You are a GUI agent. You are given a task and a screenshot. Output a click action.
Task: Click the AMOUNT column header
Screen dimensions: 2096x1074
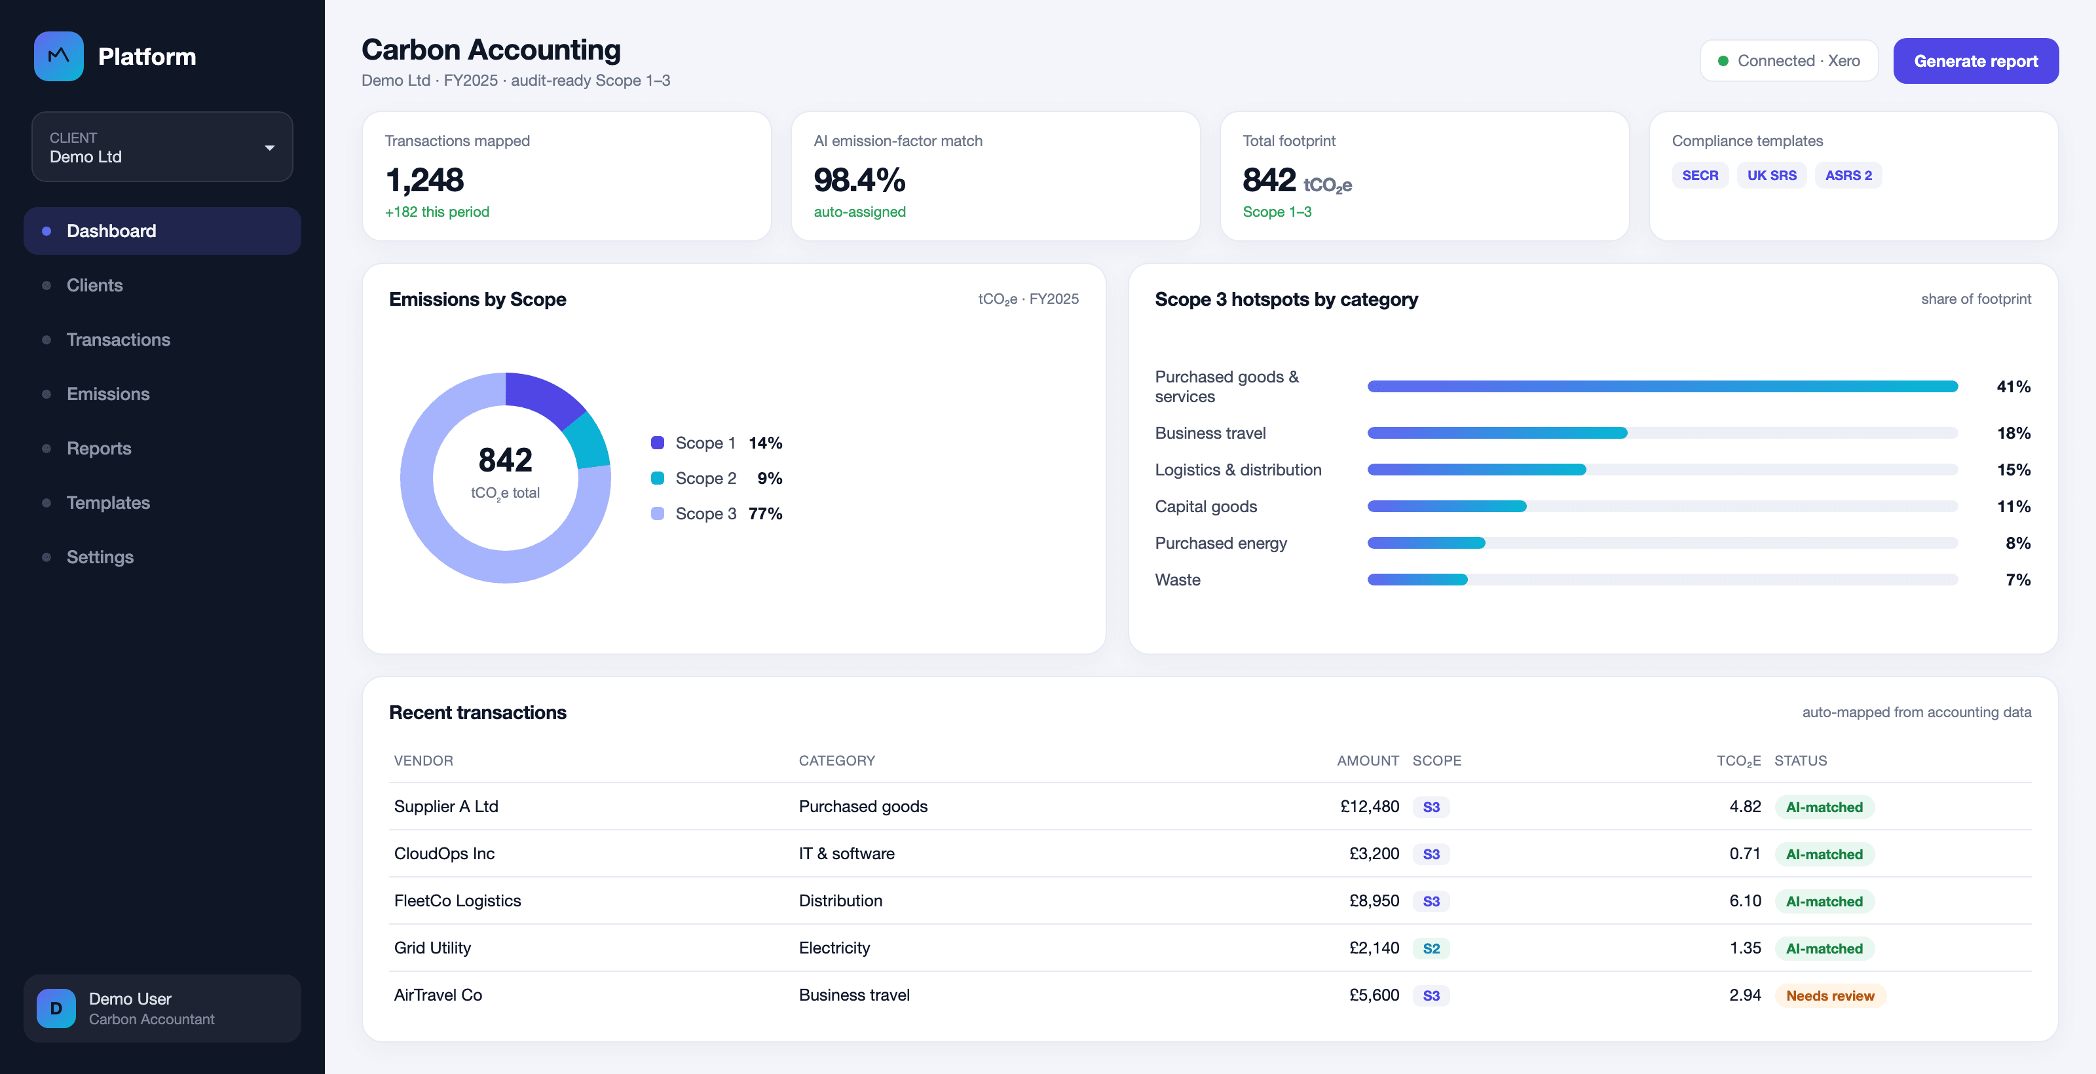tap(1368, 761)
